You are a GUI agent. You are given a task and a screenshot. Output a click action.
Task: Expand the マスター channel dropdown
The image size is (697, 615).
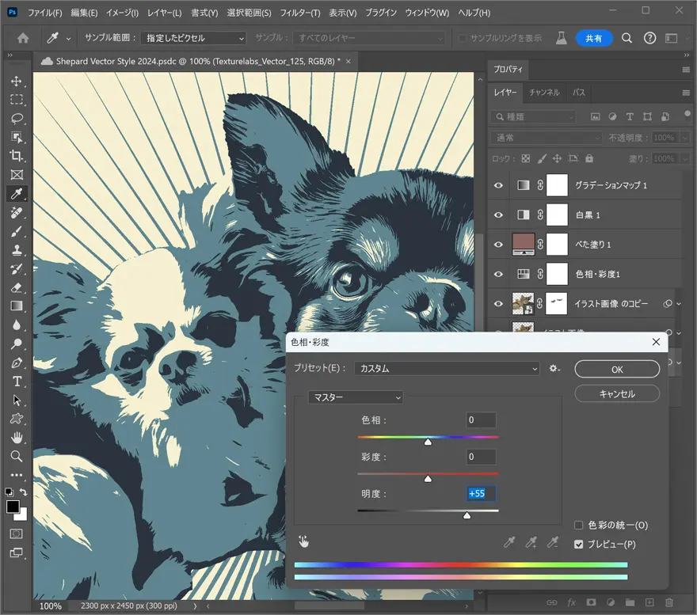355,397
